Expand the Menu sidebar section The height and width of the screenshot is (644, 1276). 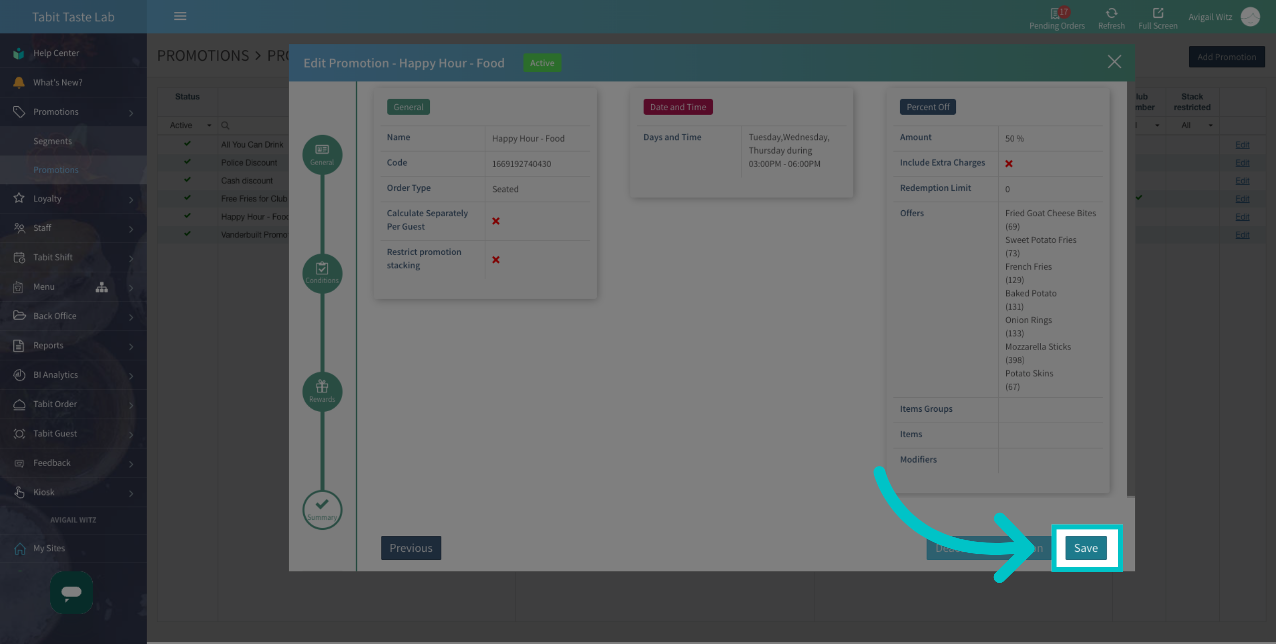[73, 287]
